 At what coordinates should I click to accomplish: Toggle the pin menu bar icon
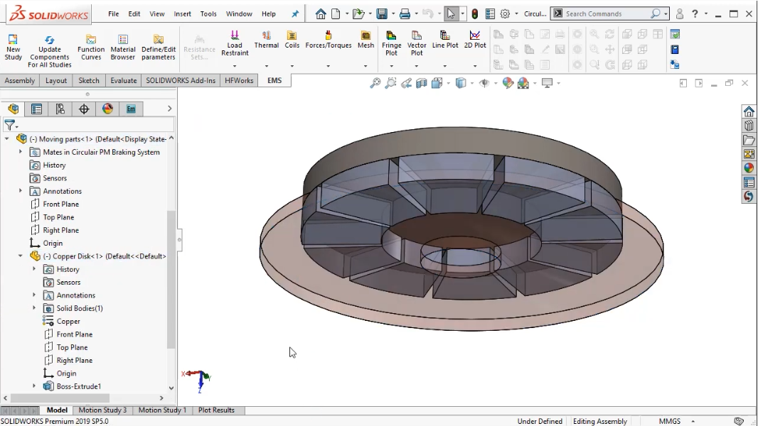(x=295, y=14)
